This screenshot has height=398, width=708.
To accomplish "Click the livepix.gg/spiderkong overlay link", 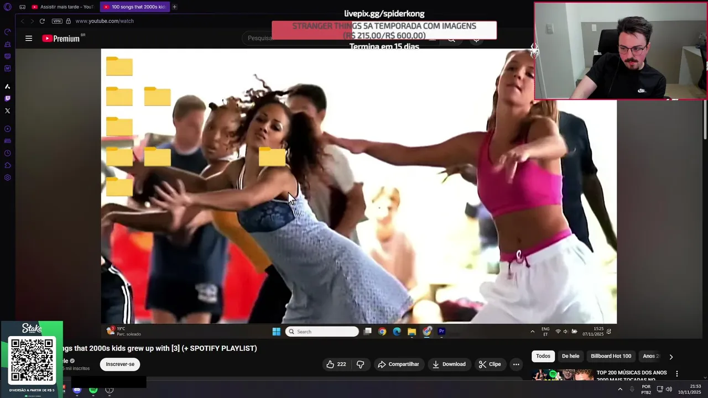I will (384, 14).
